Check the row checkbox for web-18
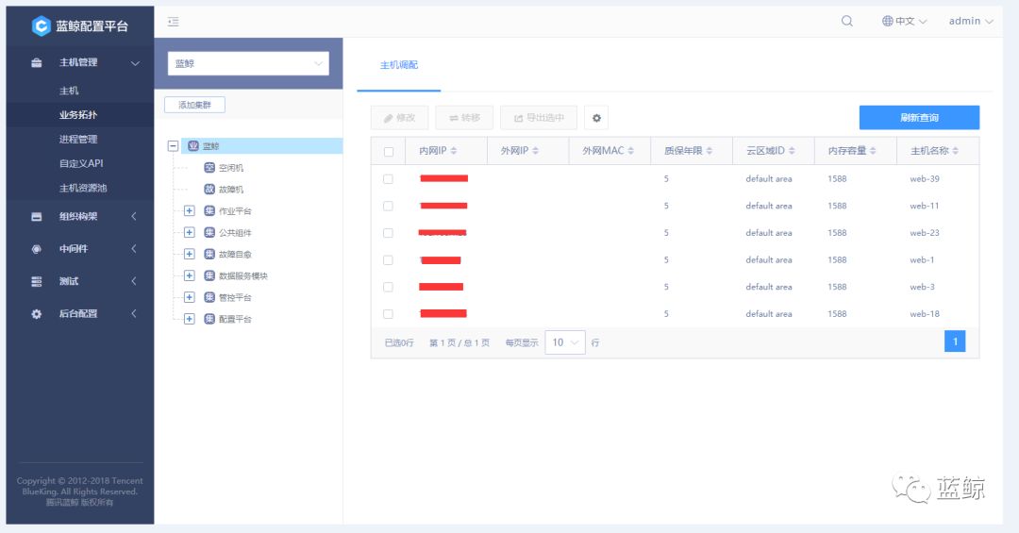 [x=388, y=314]
